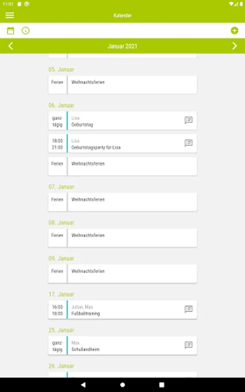This screenshot has height=392, width=245.
Task: Tap Android home navigation button
Action: 122,385
